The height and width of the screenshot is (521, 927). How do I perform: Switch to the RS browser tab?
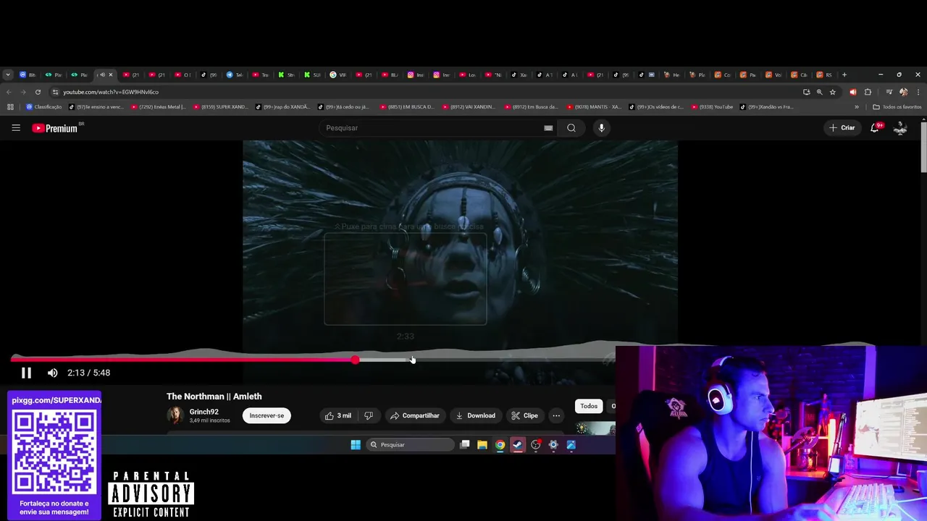click(824, 75)
